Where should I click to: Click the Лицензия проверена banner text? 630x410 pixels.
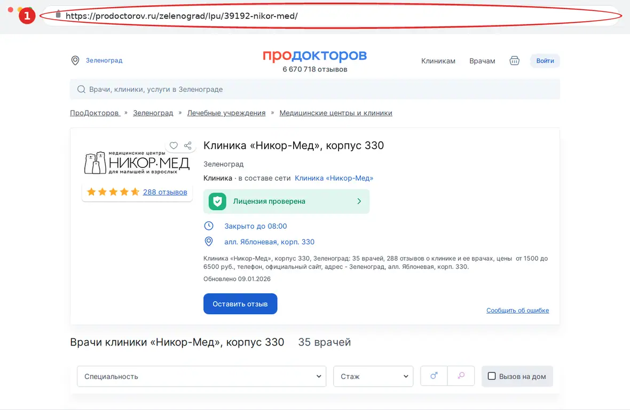click(269, 202)
